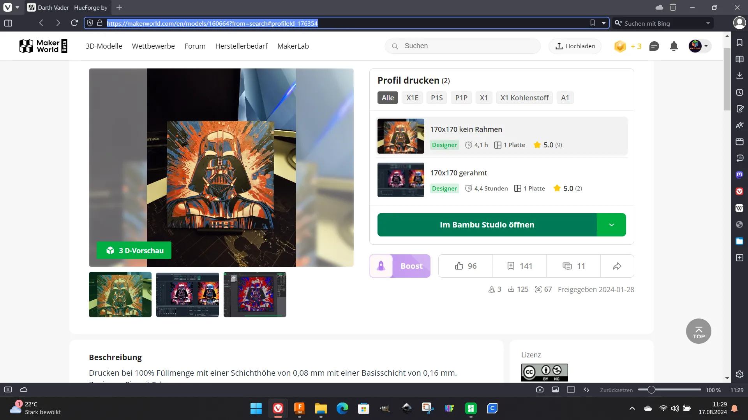
Task: Expand the Bambu Studio open options arrow
Action: (611, 225)
